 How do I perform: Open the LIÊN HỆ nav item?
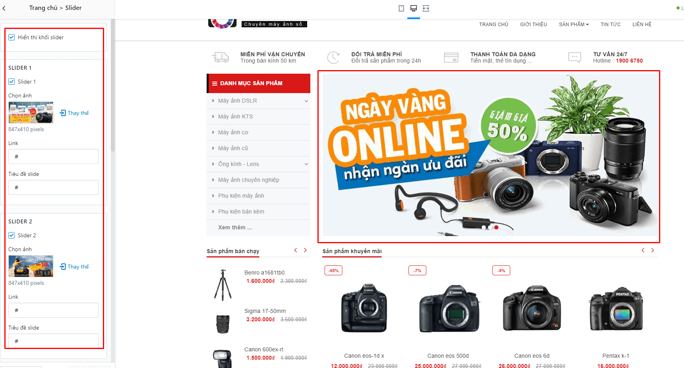(x=642, y=25)
